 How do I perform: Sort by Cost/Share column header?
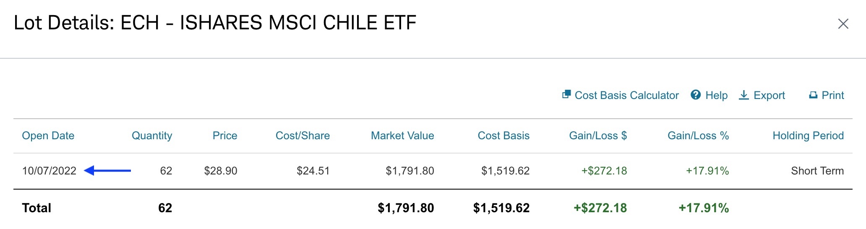point(303,135)
